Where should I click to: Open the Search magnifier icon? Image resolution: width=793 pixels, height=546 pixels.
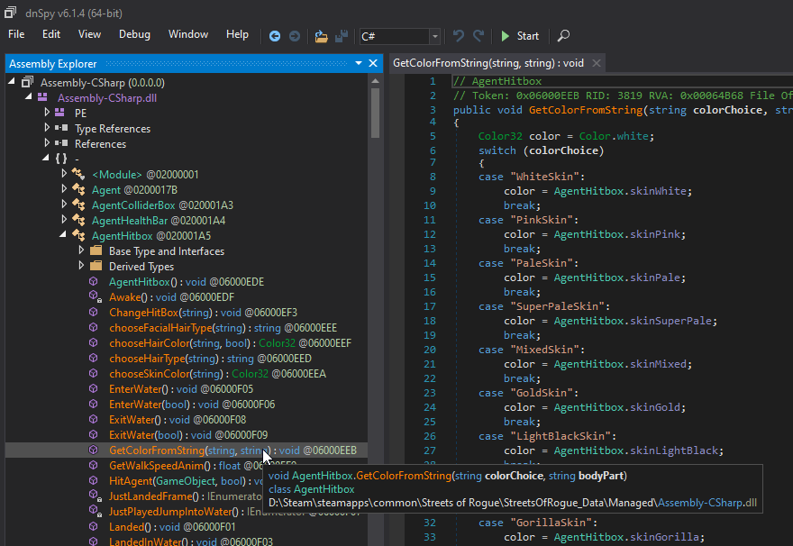coord(563,36)
